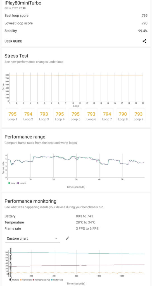Toggle the Battery (%) legend item
The image size is (152, 286).
point(58,280)
